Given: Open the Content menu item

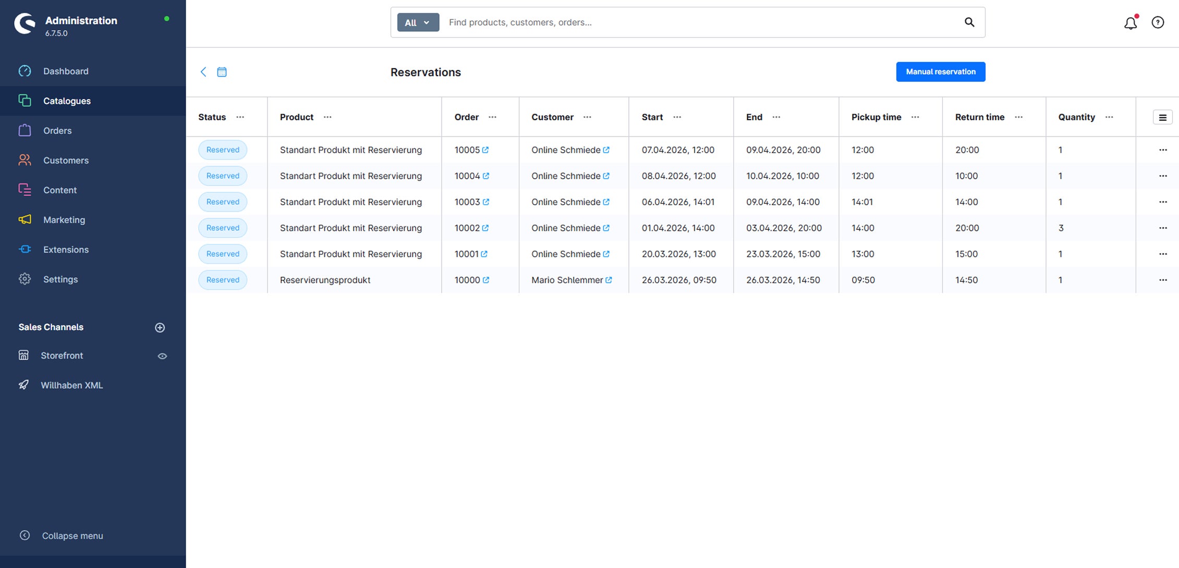Looking at the screenshot, I should (x=93, y=190).
